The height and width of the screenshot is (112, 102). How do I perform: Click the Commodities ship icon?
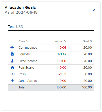(x=12, y=47)
